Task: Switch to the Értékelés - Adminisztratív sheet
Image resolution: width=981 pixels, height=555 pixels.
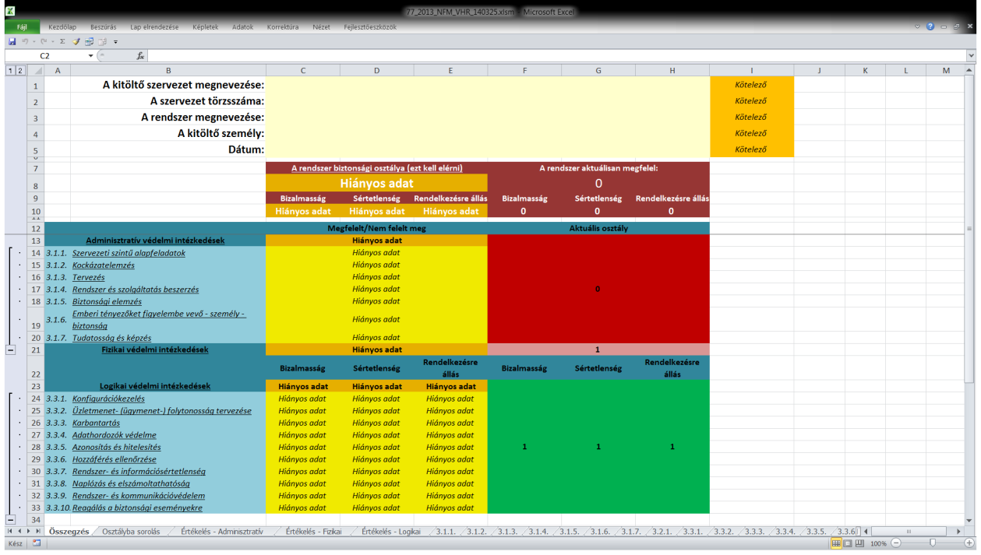Action: [x=221, y=532]
